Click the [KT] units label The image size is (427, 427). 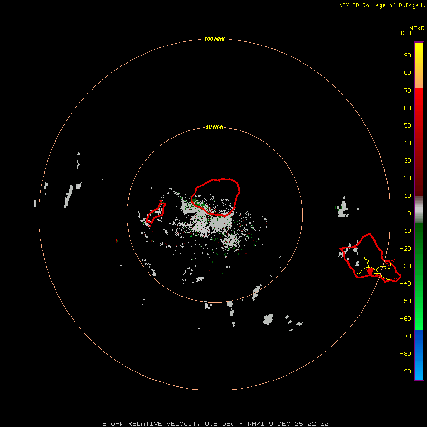[405, 33]
